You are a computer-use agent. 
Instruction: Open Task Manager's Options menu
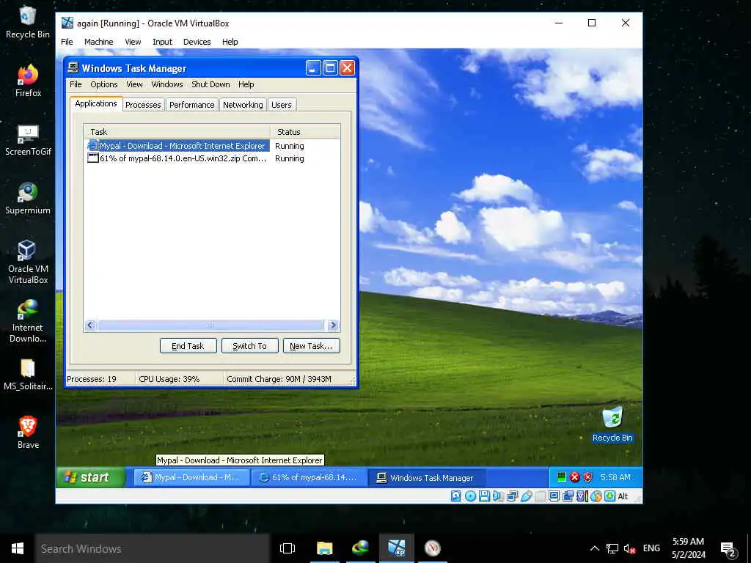[x=104, y=84]
